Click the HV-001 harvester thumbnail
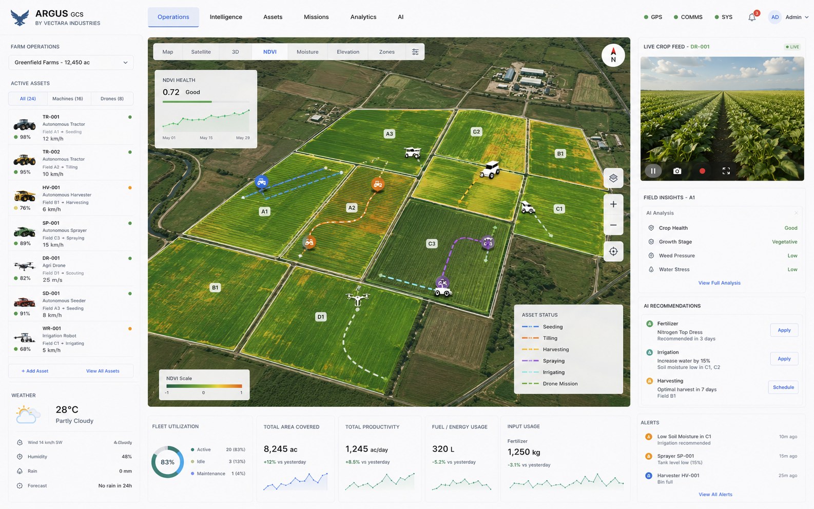 pyautogui.click(x=24, y=195)
